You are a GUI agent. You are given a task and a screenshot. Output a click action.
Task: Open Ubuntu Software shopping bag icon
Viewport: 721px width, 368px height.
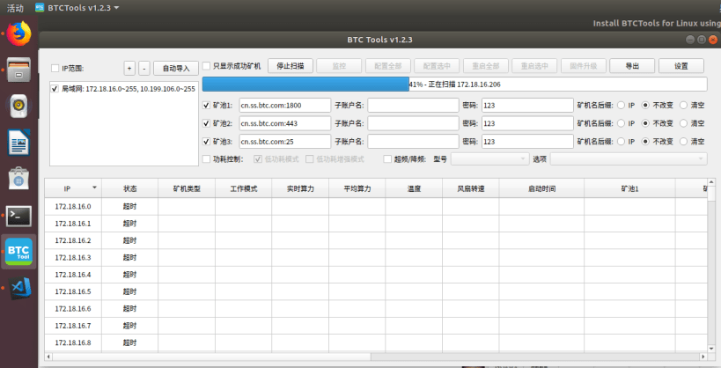[18, 179]
